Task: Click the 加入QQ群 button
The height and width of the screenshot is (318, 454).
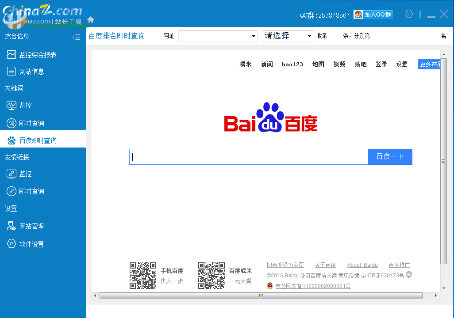Action: click(377, 14)
